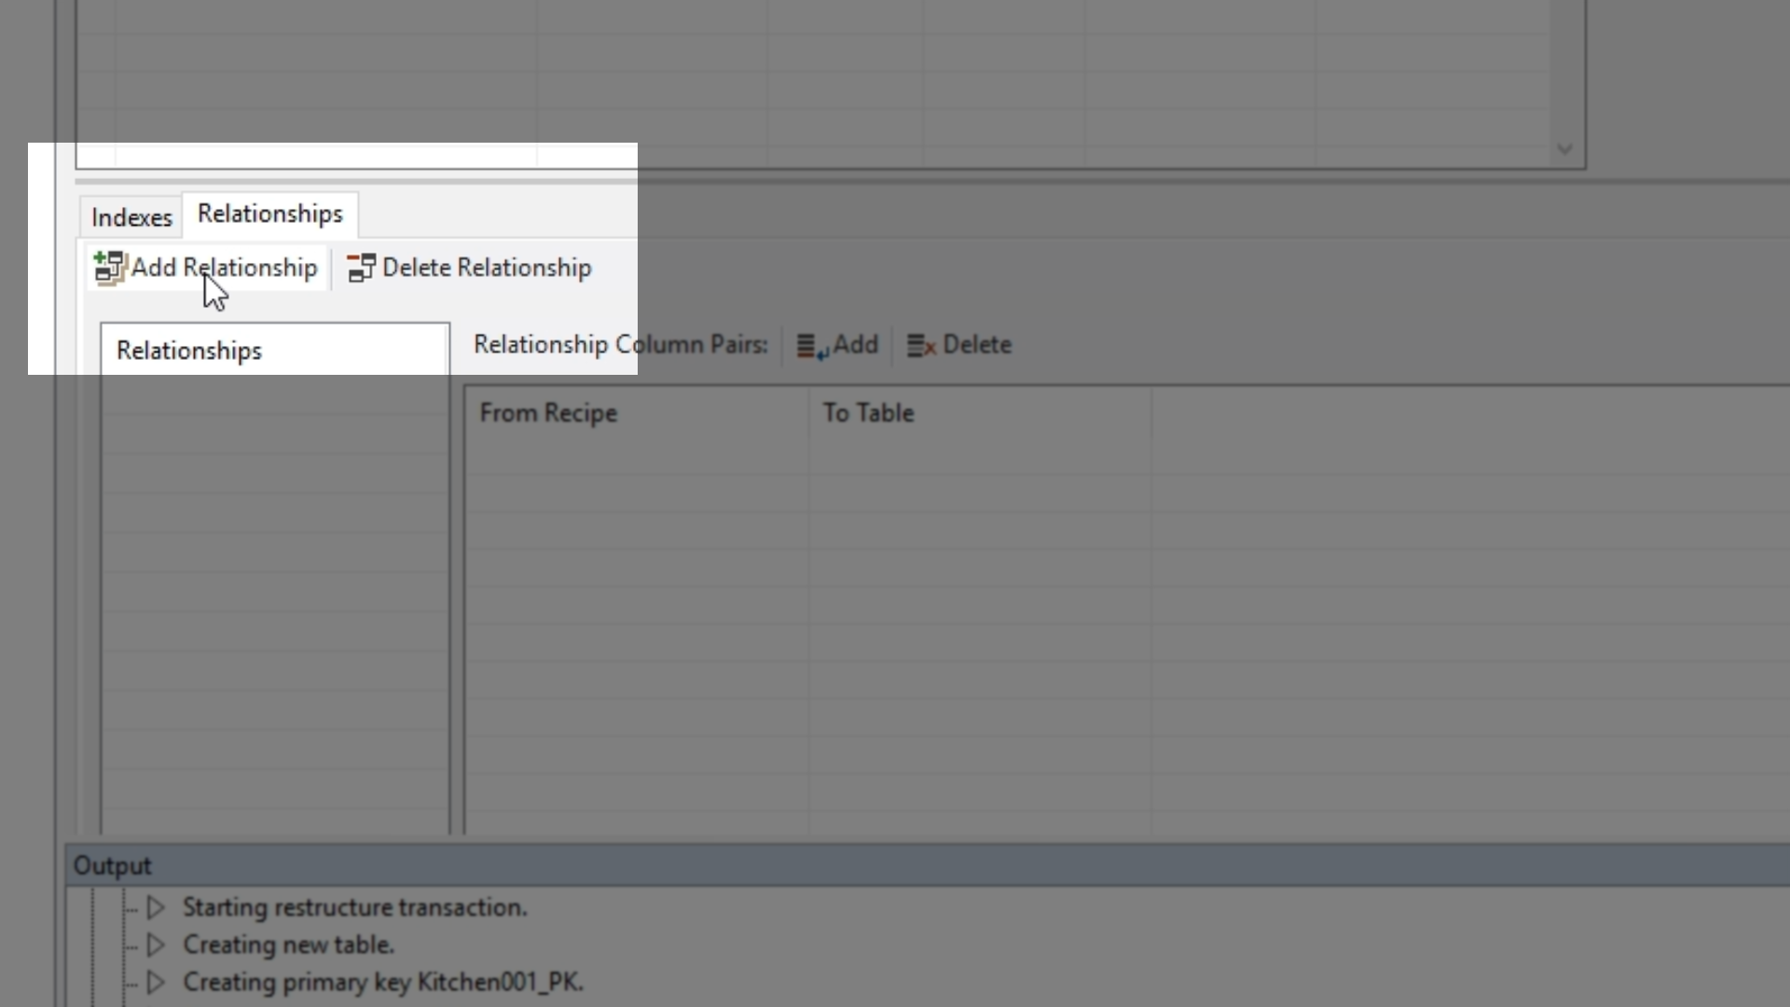Click the Add column pair icon
This screenshot has width=1790, height=1007.
pos(812,346)
